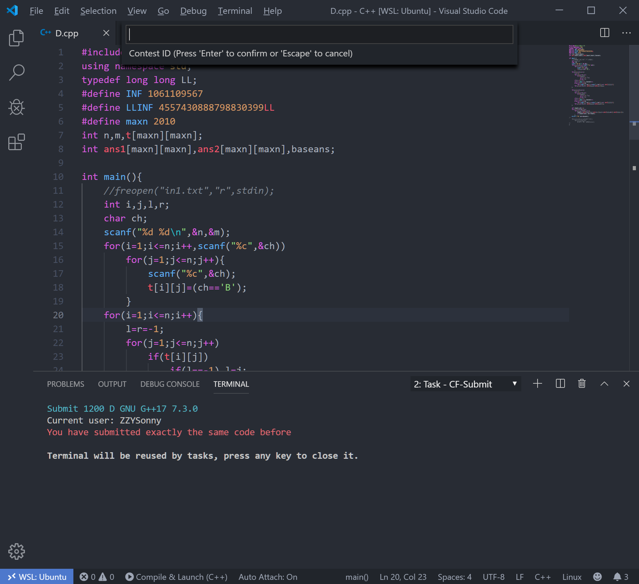Click inside the Contest ID input box
This screenshot has width=639, height=584.
pos(319,34)
